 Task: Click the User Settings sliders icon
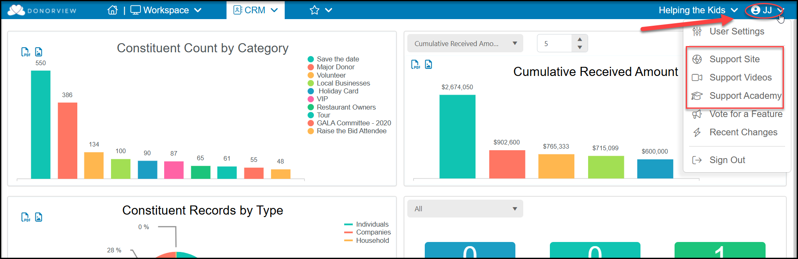(697, 32)
